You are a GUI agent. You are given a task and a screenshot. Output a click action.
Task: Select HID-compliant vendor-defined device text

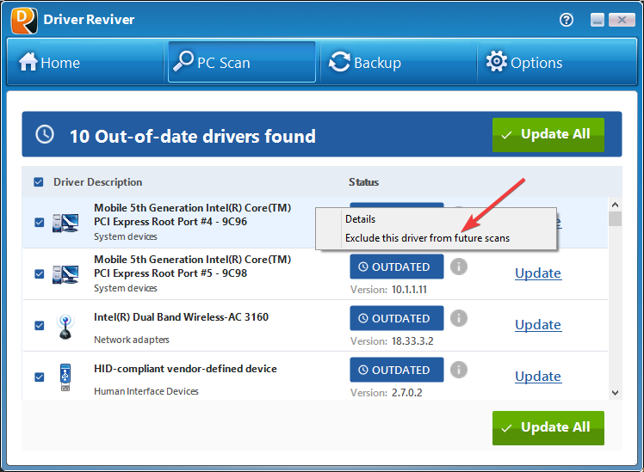click(185, 369)
